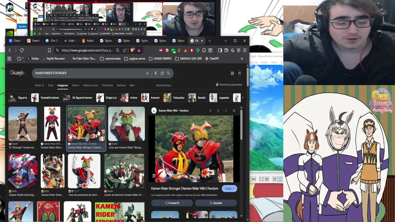The height and width of the screenshot is (222, 395).
Task: Switch to the Productos results tab
Action: coord(107,85)
